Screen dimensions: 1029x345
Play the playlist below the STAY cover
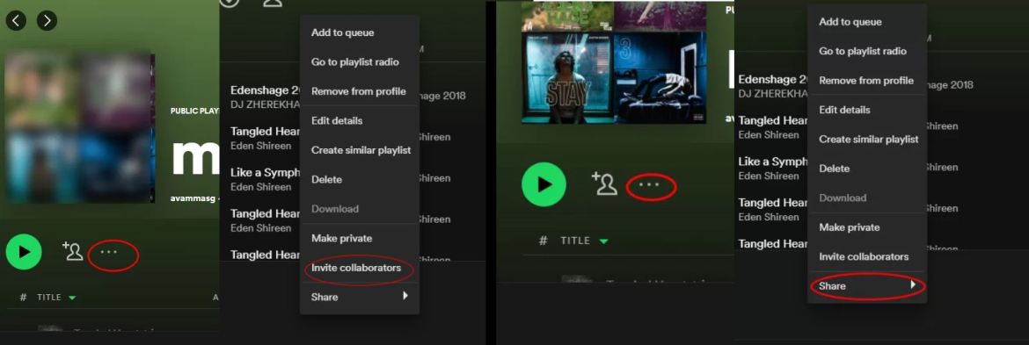544,184
